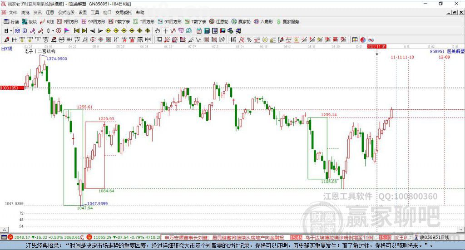
Task: Open 赢家服务 with dollar icon
Action: 287,22
